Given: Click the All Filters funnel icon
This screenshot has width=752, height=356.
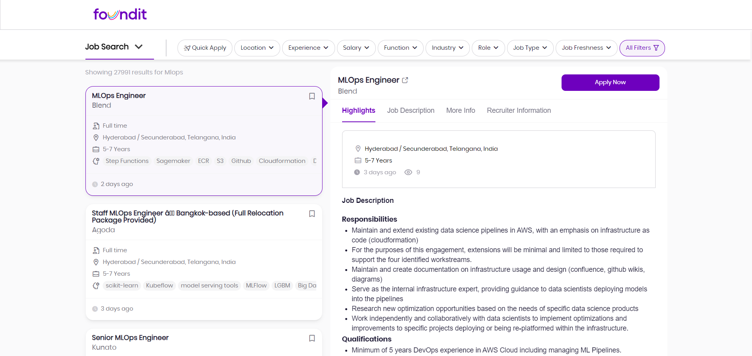Looking at the screenshot, I should coord(656,48).
